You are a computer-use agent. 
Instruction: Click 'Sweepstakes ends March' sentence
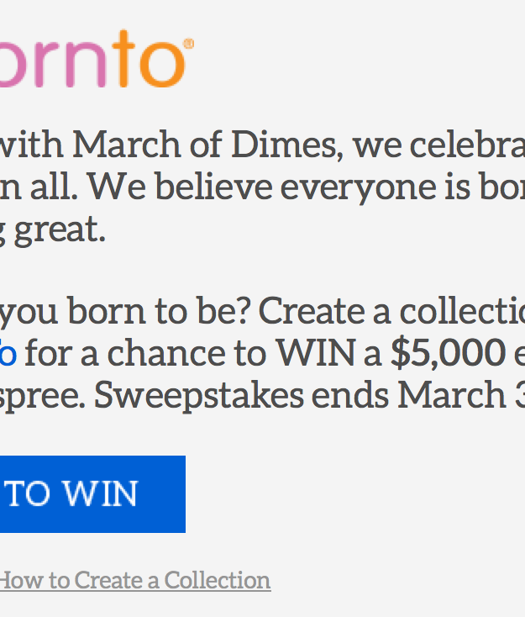(x=300, y=395)
